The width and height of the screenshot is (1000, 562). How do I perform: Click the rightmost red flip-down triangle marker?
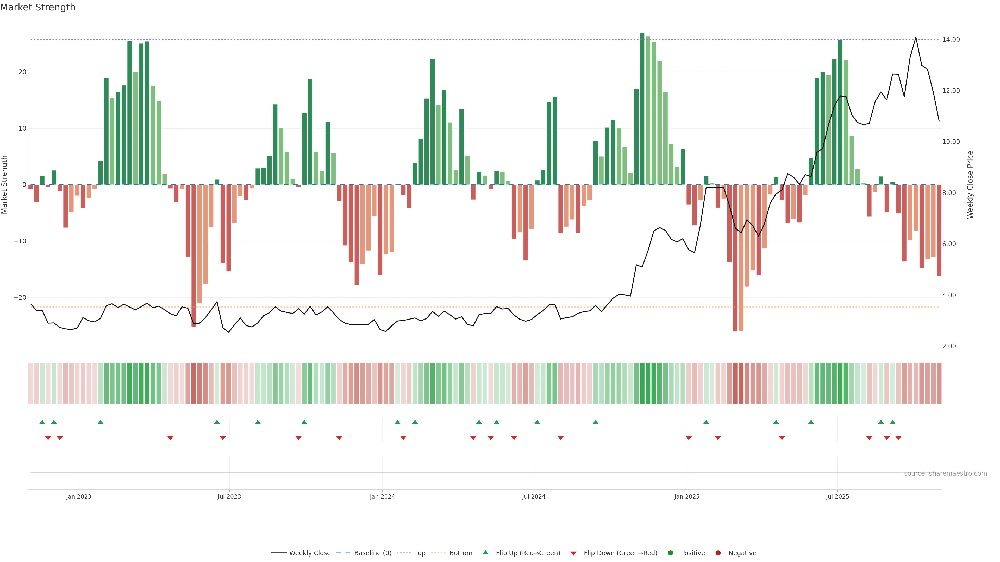point(898,438)
